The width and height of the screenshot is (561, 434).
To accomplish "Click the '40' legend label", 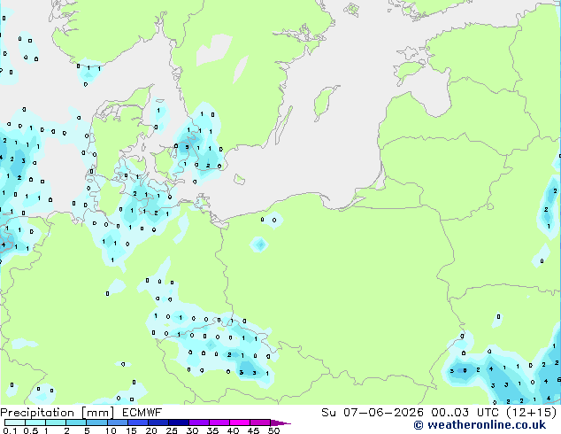I will [233, 430].
